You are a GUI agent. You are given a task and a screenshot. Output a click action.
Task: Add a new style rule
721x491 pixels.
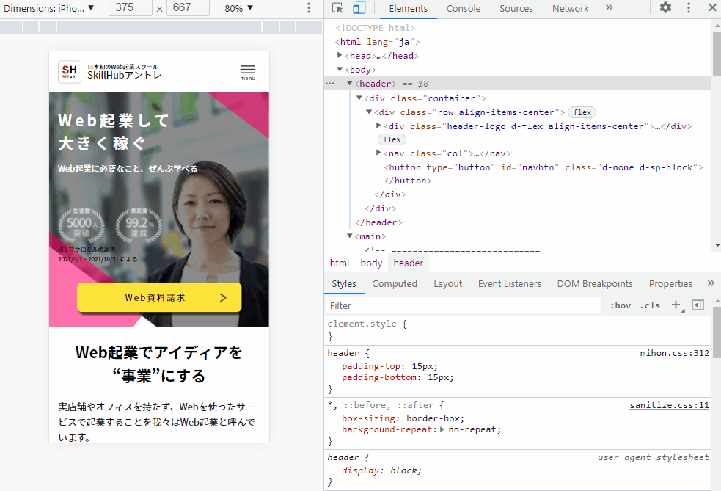tap(676, 305)
